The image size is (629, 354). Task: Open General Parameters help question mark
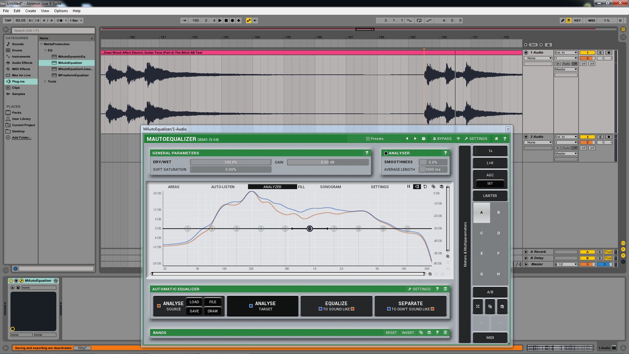click(367, 153)
